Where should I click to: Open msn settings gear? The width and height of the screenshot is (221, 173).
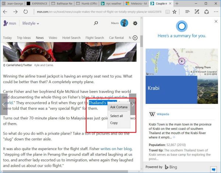click(135, 23)
